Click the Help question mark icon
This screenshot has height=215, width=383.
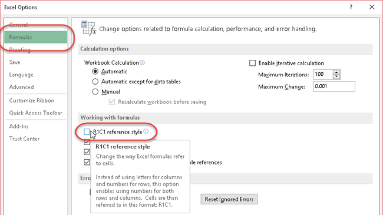[351, 7]
